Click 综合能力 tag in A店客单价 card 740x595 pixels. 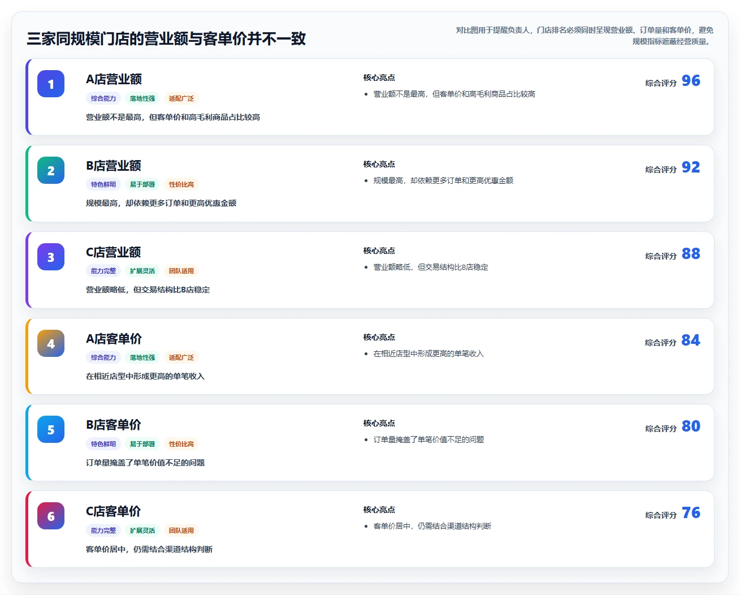click(103, 357)
